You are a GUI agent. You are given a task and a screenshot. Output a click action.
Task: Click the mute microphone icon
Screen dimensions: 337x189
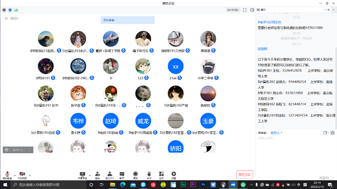(7, 174)
